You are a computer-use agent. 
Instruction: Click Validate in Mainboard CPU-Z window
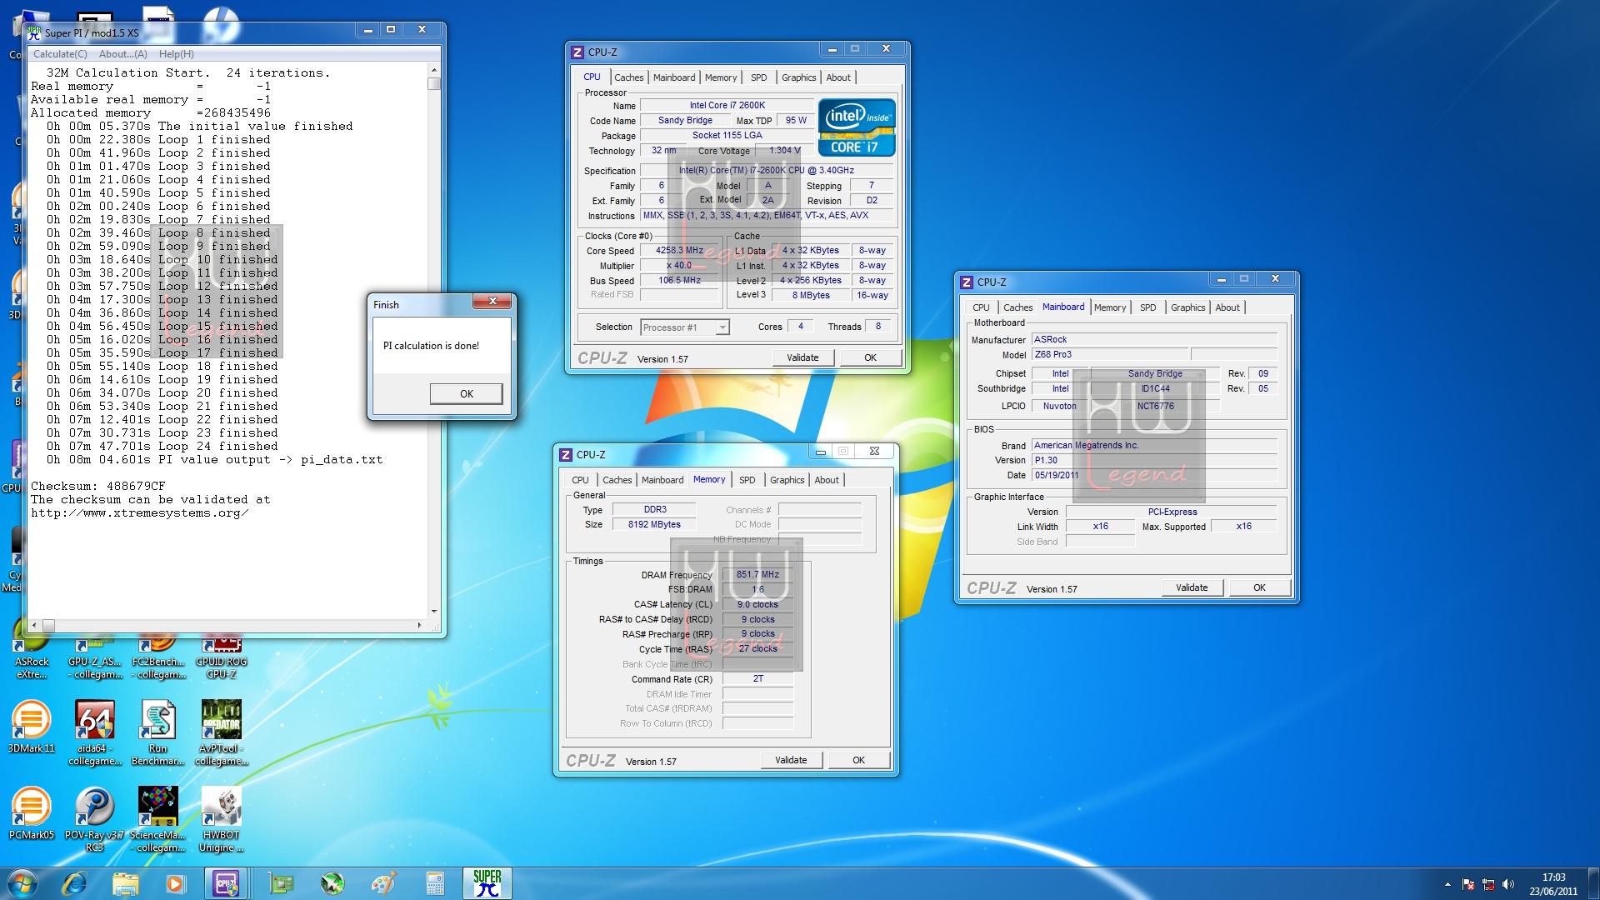pos(1192,587)
